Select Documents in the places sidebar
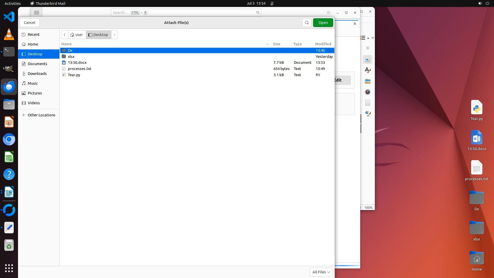The height and width of the screenshot is (278, 494). pos(37,64)
